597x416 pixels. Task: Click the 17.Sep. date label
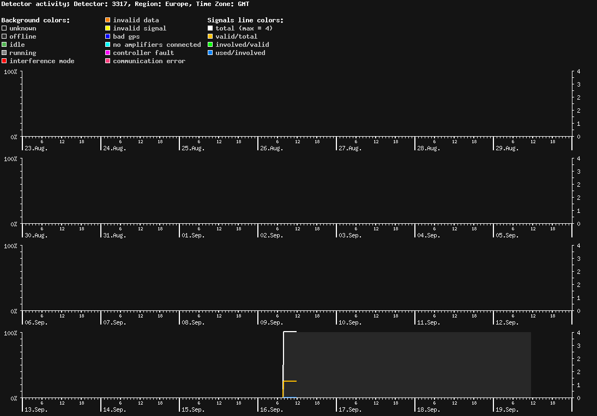pos(350,409)
